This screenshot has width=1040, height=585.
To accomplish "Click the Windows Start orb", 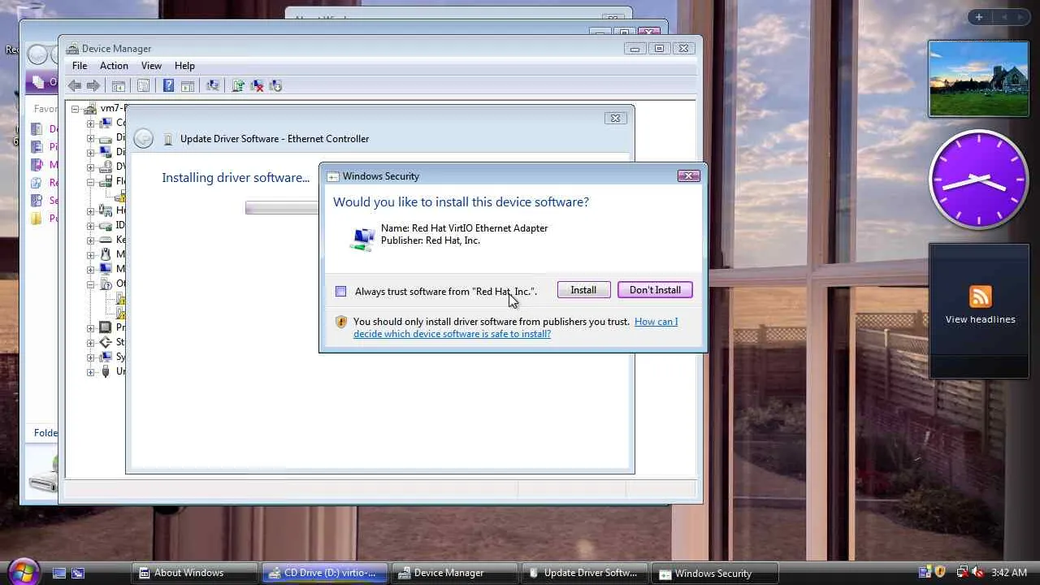I will (x=23, y=570).
